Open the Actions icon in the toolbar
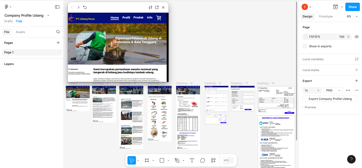The image size is (362, 168). pyautogui.click(x=213, y=160)
